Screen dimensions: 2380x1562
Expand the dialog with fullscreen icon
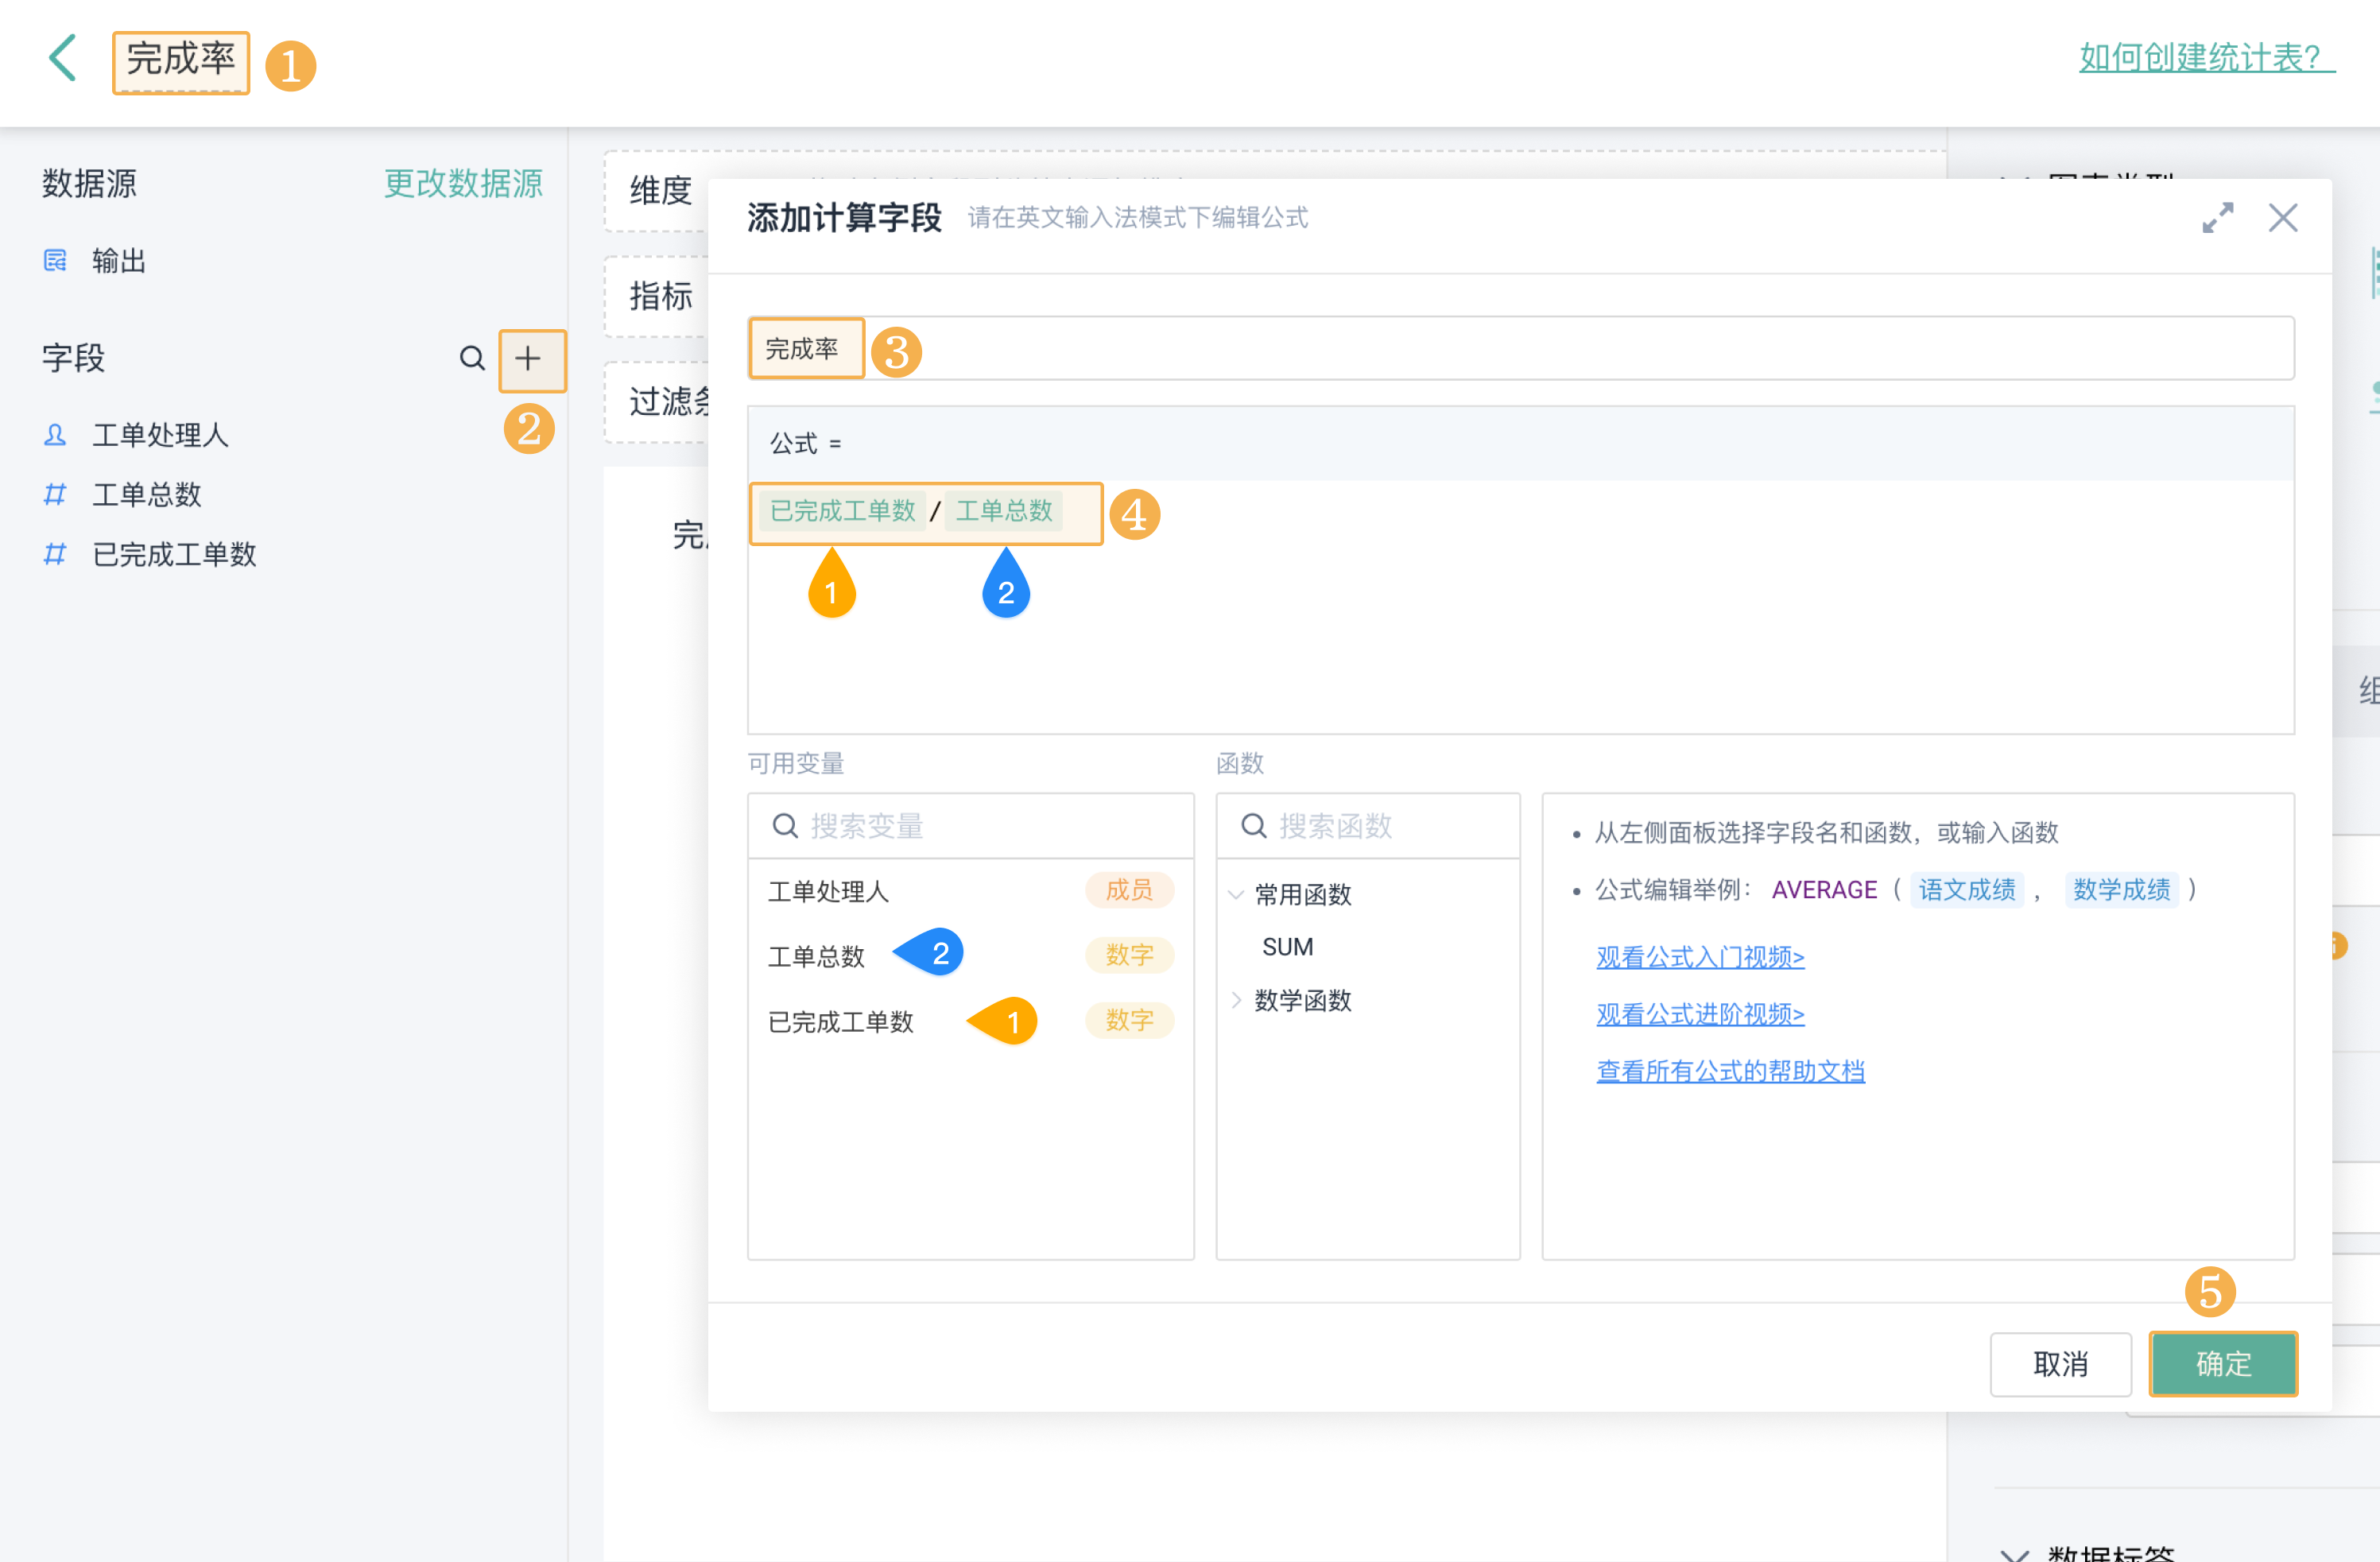2217,218
